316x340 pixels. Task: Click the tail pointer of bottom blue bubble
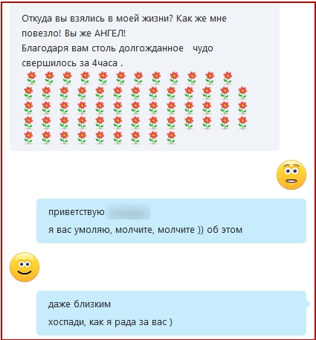pyautogui.click(x=309, y=304)
